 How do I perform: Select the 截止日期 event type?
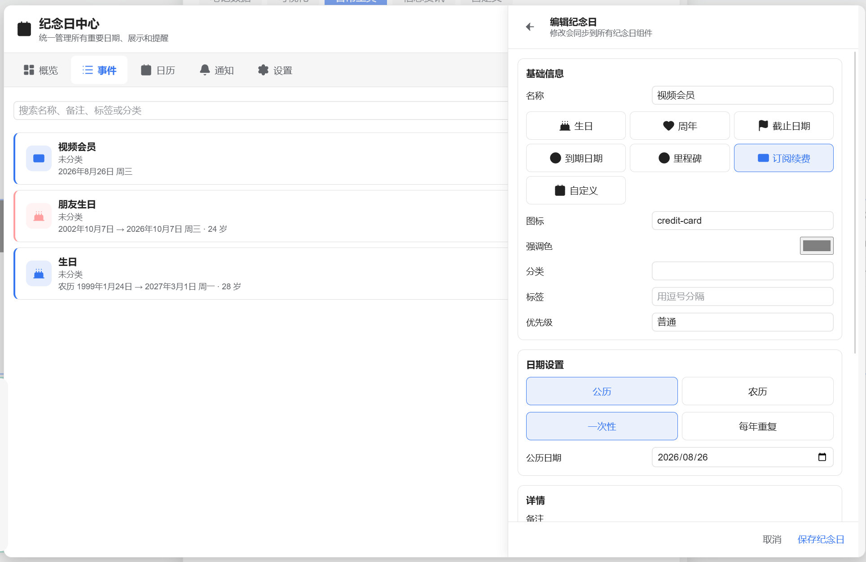784,126
